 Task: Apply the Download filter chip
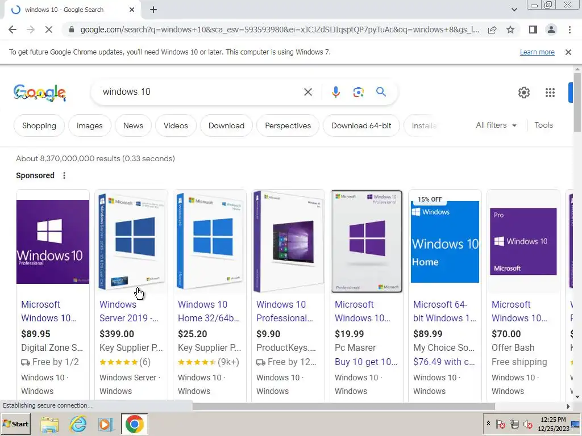click(226, 125)
